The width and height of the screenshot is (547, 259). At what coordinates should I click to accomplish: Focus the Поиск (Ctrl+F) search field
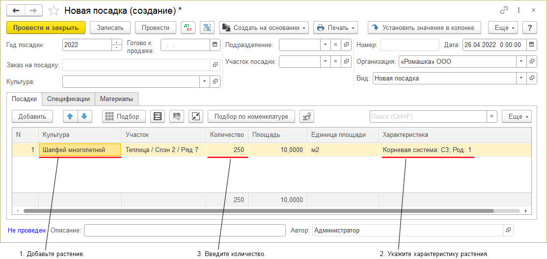(428, 116)
